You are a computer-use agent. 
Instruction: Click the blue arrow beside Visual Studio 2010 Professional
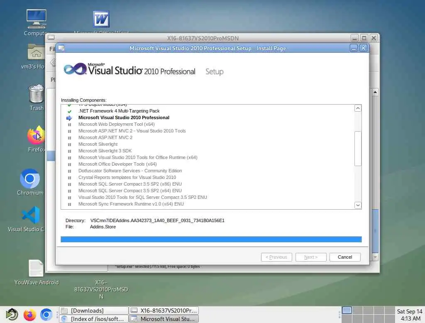69,118
